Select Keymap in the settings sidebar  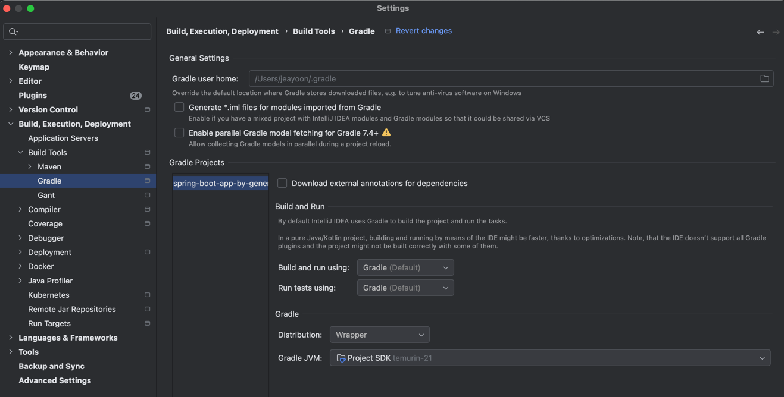click(x=34, y=67)
